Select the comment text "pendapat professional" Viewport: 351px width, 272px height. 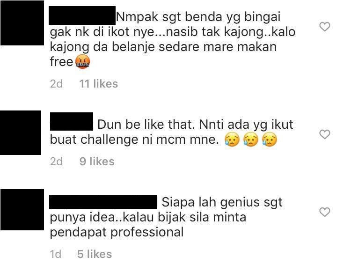(117, 232)
